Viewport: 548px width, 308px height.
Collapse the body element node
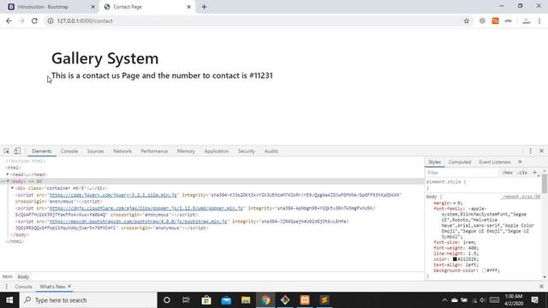[x=8, y=181]
